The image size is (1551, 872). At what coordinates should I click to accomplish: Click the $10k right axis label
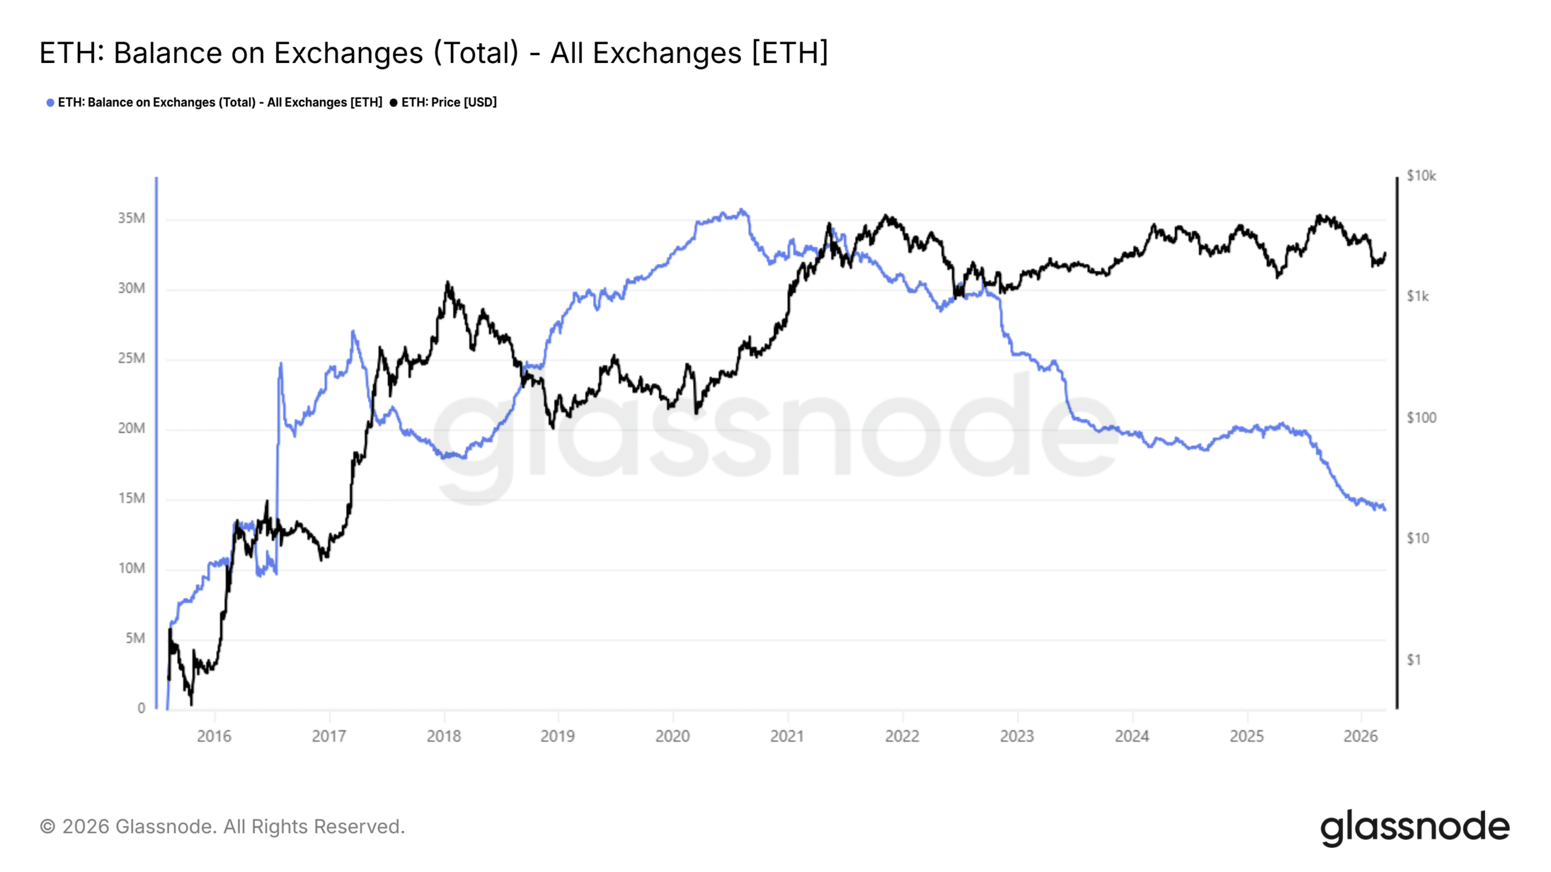point(1421,176)
